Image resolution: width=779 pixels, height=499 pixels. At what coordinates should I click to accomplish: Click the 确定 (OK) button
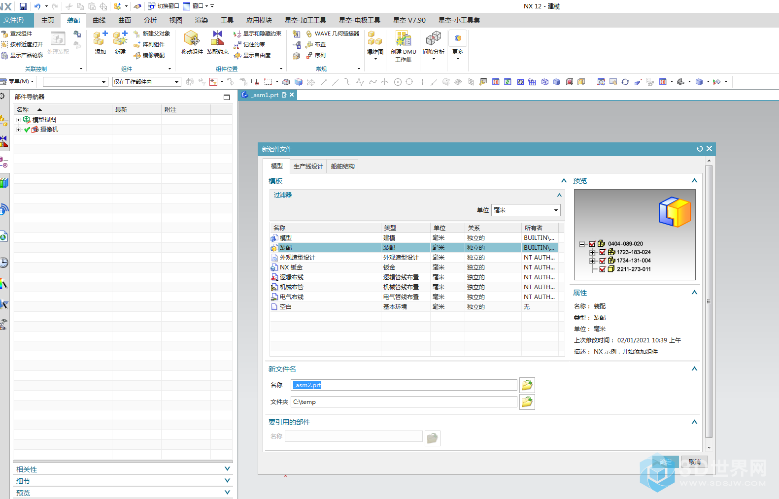tap(666, 462)
